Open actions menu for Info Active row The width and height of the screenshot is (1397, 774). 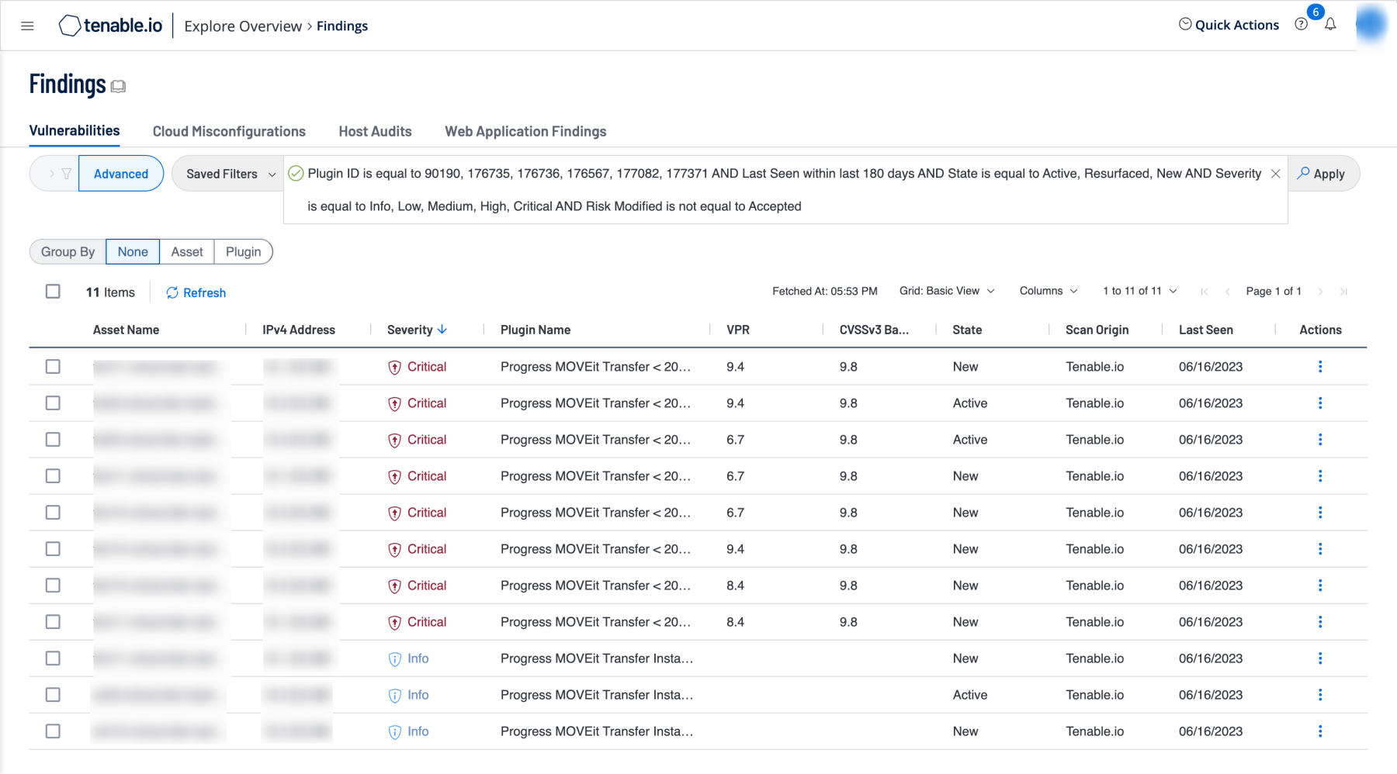[x=1320, y=695]
